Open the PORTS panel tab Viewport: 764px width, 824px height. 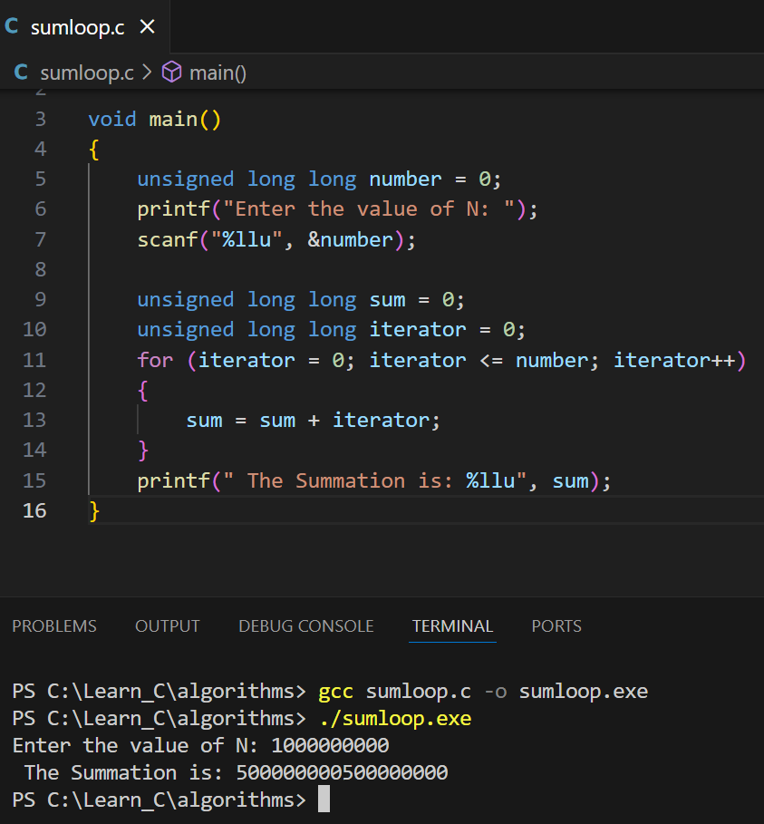click(x=556, y=625)
